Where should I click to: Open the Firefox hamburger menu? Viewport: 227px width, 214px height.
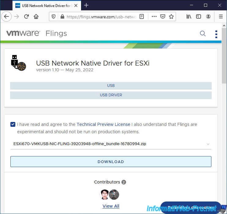(221, 16)
